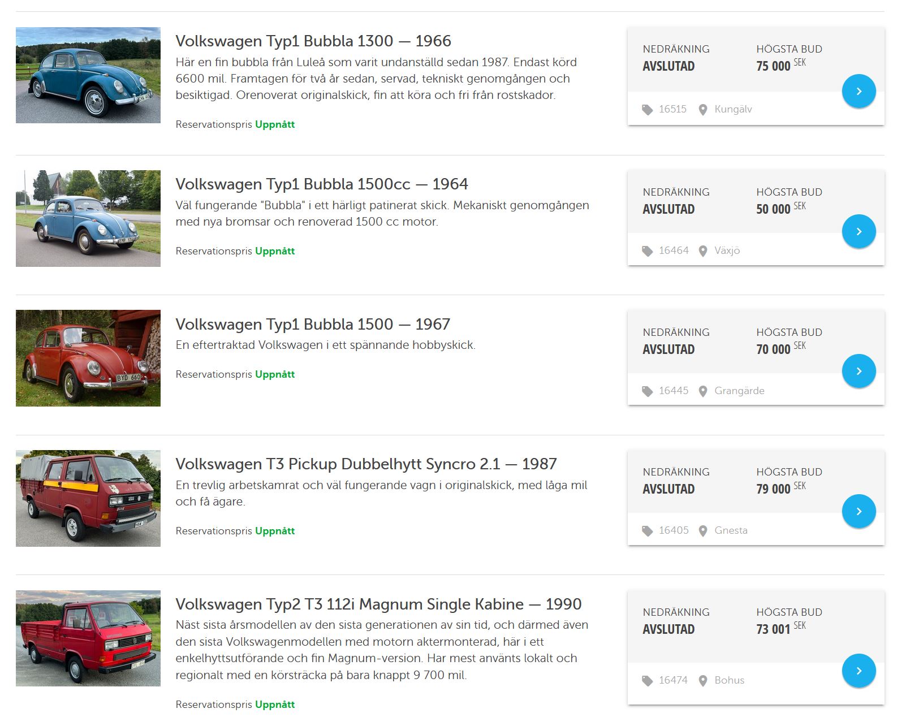923x726 pixels.
Task: Click the dark red T3 double-cab pickup thumbnail
Action: (x=88, y=498)
